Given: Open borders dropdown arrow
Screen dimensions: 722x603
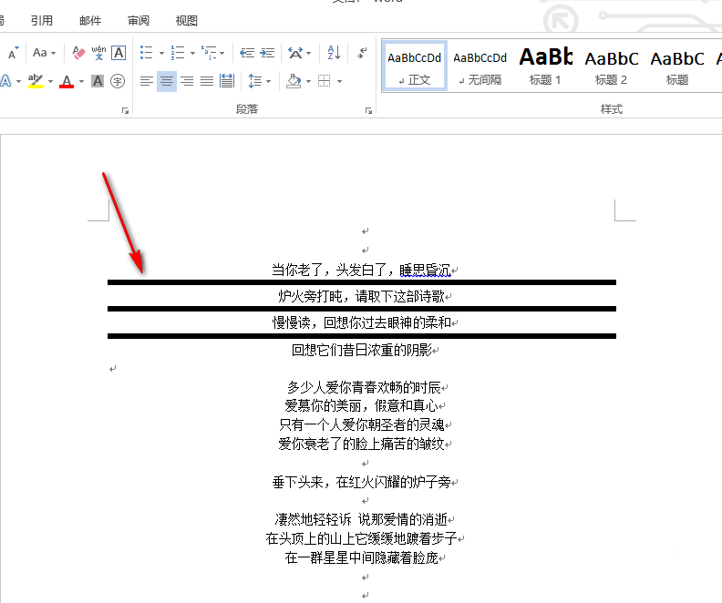Looking at the screenshot, I should pos(339,81).
